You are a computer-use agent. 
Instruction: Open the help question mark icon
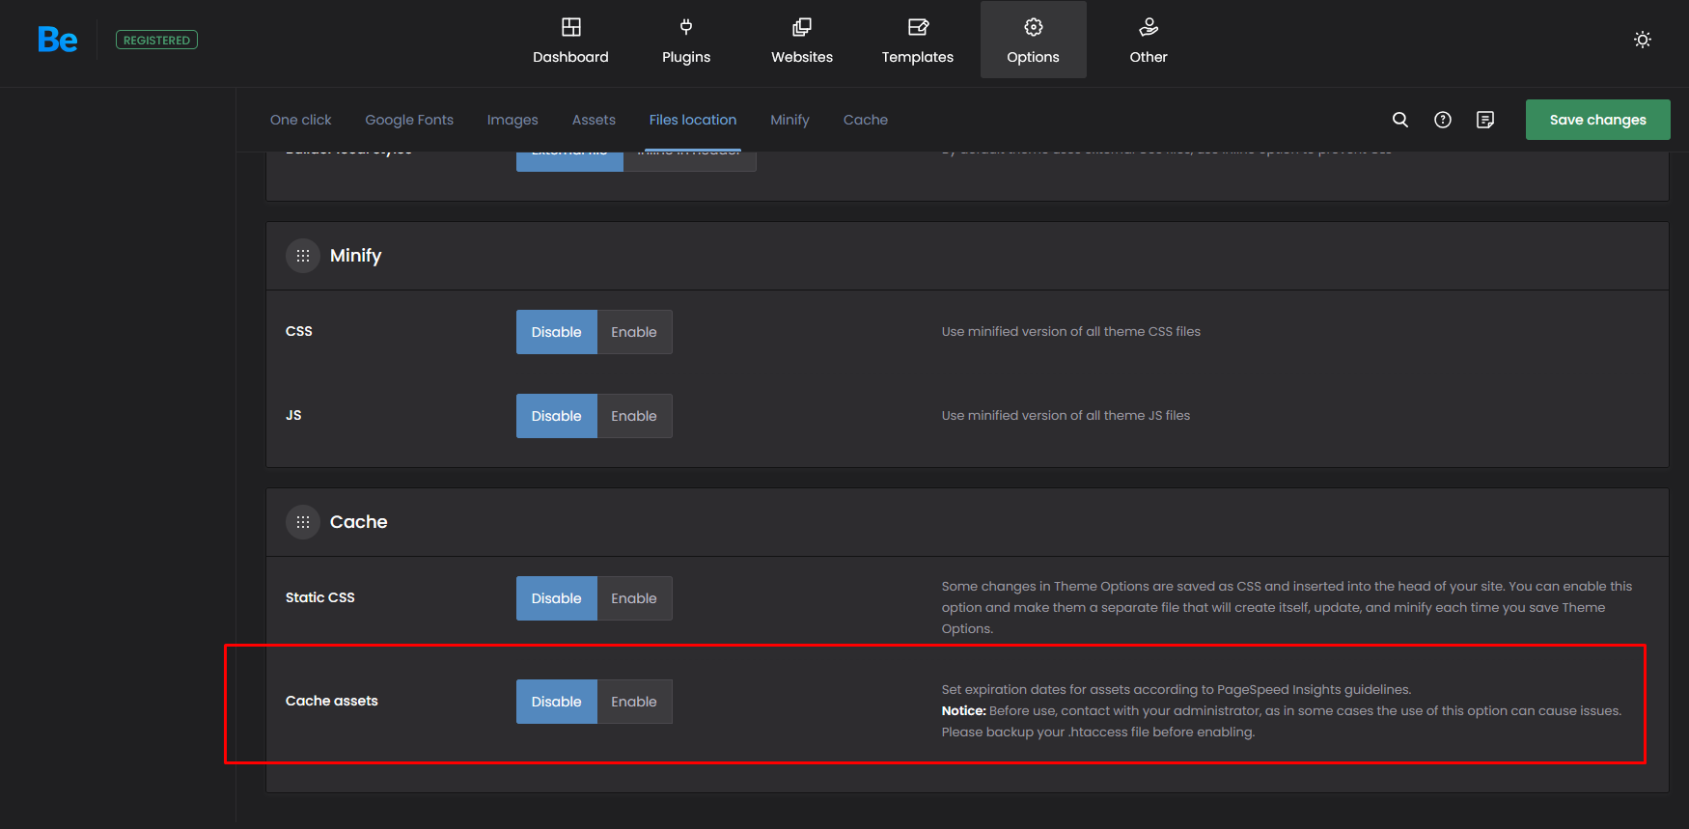coord(1442,120)
